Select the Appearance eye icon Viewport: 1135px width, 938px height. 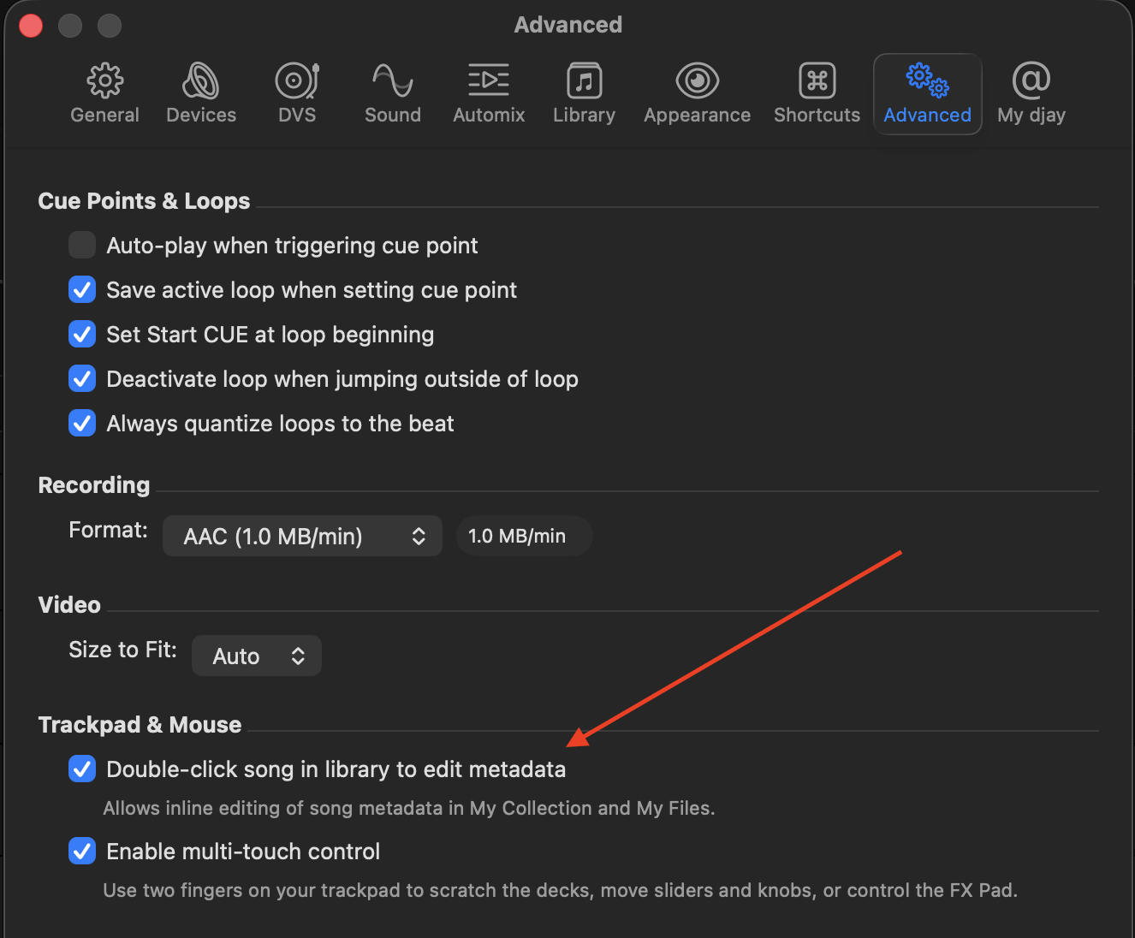(697, 81)
